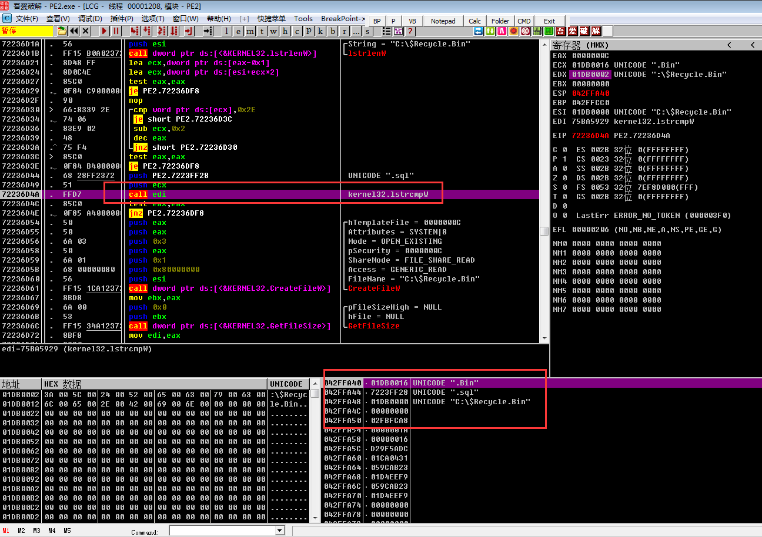
Task: Open the References window with the 'r' button
Action: point(345,31)
